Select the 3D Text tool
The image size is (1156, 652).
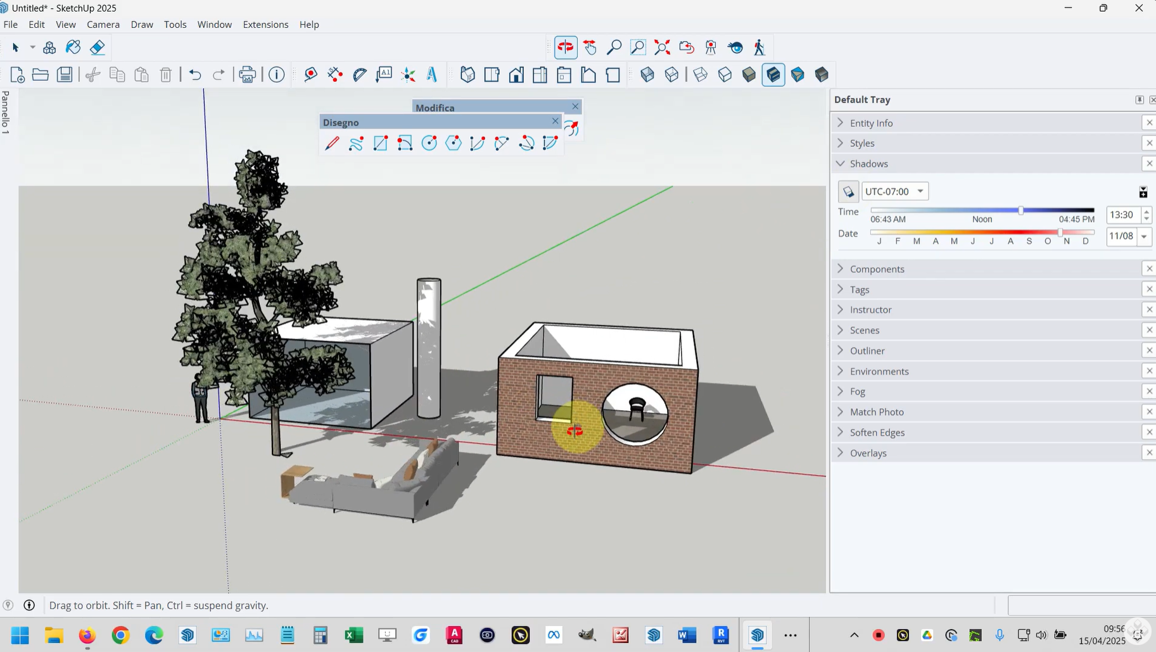[432, 75]
